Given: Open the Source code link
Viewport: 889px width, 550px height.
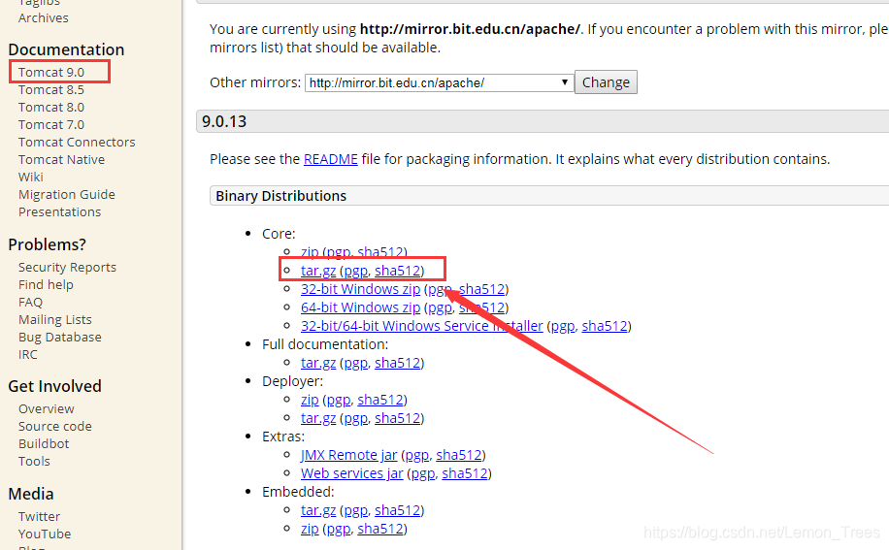Looking at the screenshot, I should click(54, 427).
